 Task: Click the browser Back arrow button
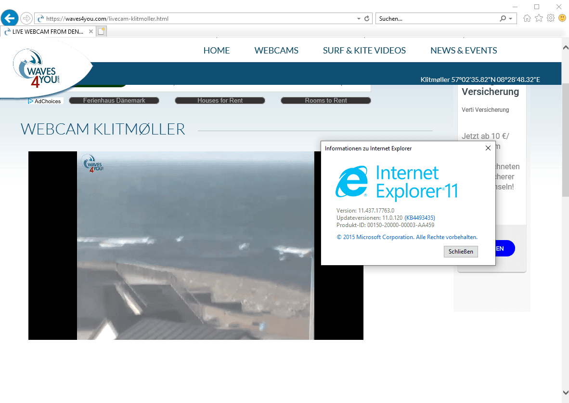click(x=10, y=18)
